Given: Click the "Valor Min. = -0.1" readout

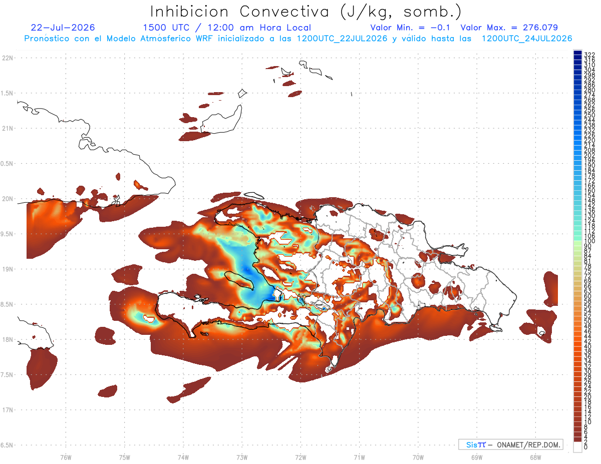Looking at the screenshot, I should pyautogui.click(x=410, y=28).
